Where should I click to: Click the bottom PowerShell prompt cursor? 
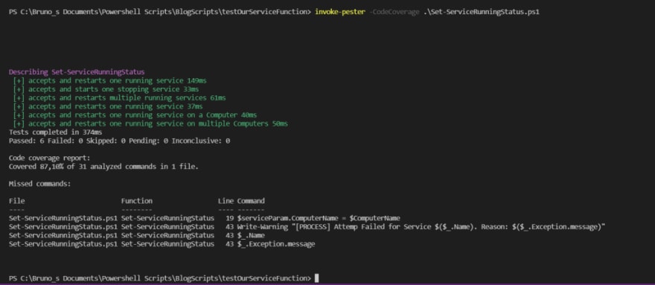[x=316, y=278]
